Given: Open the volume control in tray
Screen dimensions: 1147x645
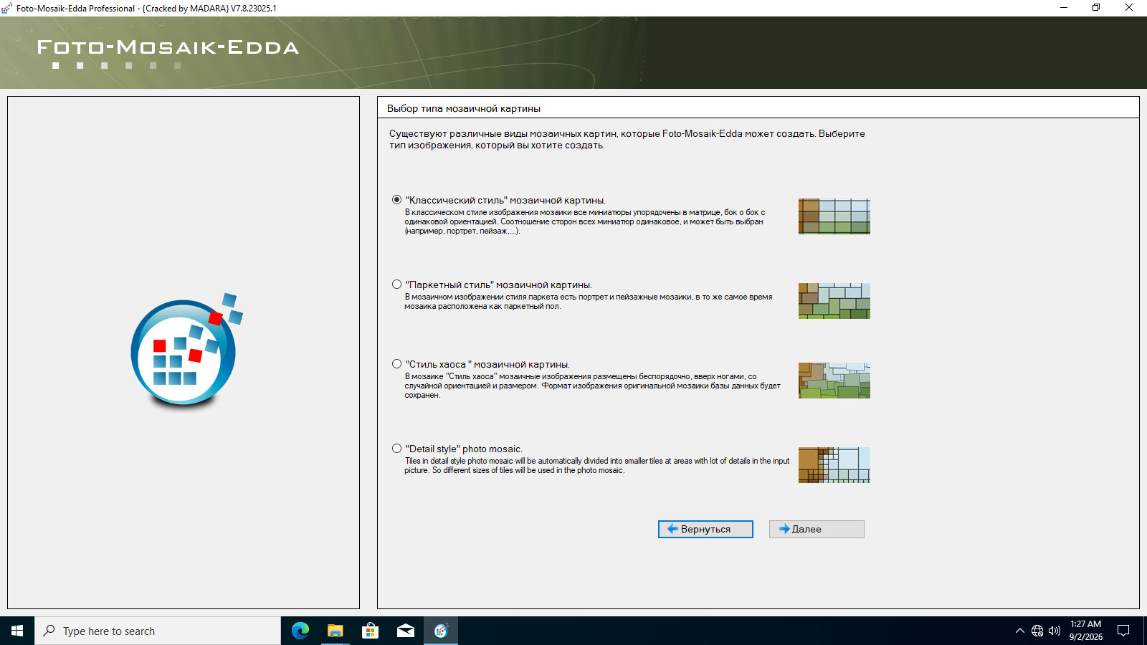Looking at the screenshot, I should click(x=1055, y=631).
